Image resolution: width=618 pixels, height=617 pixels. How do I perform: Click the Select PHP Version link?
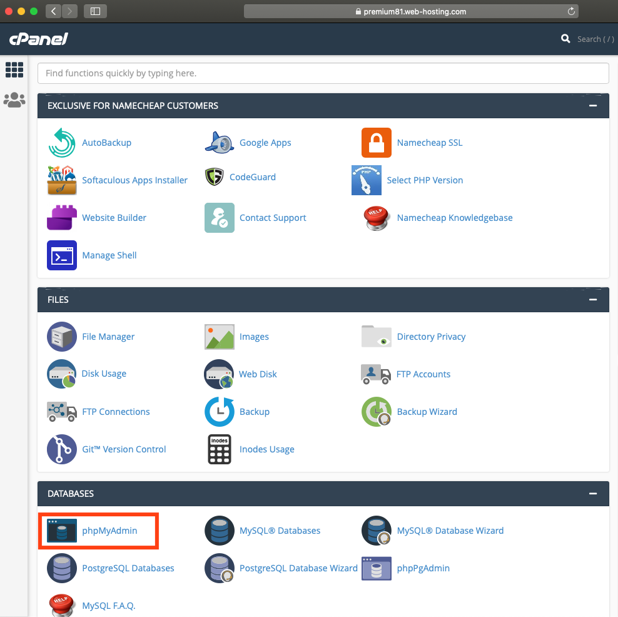coord(425,180)
